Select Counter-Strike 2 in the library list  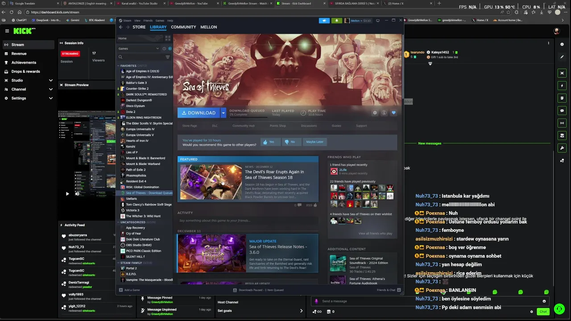(x=137, y=89)
